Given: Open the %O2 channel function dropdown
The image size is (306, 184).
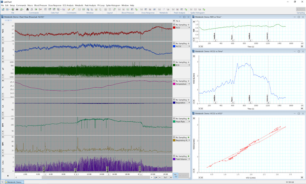Looking at the screenshot, I should coord(189,28).
